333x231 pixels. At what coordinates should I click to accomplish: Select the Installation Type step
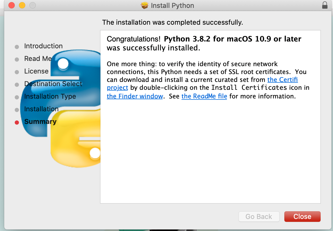[x=50, y=96]
